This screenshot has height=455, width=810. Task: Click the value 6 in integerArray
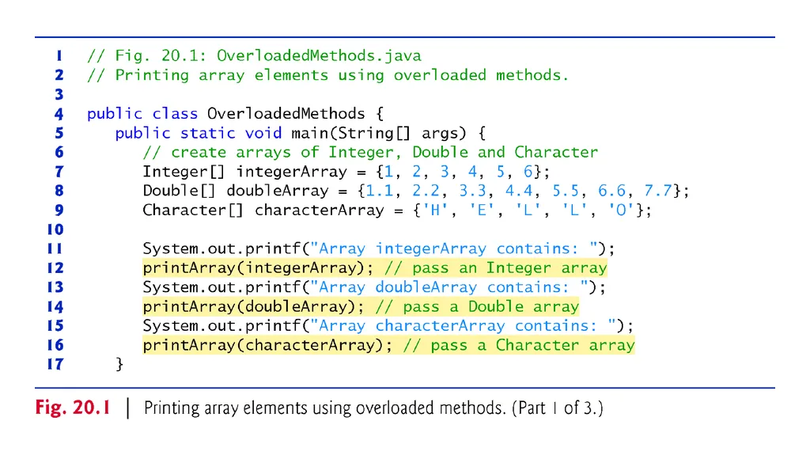click(x=528, y=172)
